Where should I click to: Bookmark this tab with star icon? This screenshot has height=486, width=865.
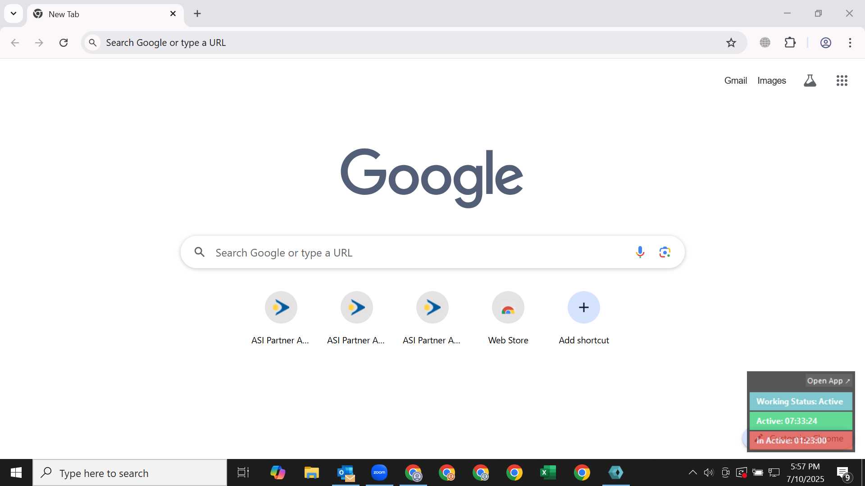731,43
